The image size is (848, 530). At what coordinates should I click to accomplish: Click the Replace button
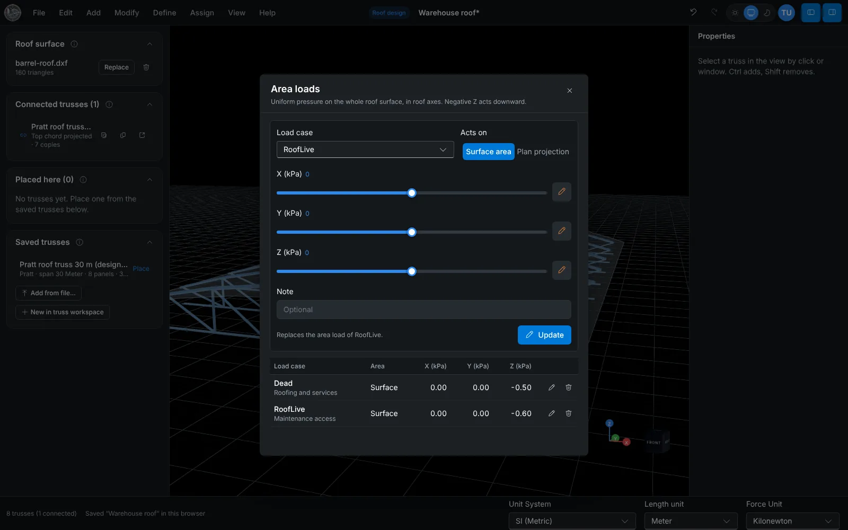click(x=117, y=67)
